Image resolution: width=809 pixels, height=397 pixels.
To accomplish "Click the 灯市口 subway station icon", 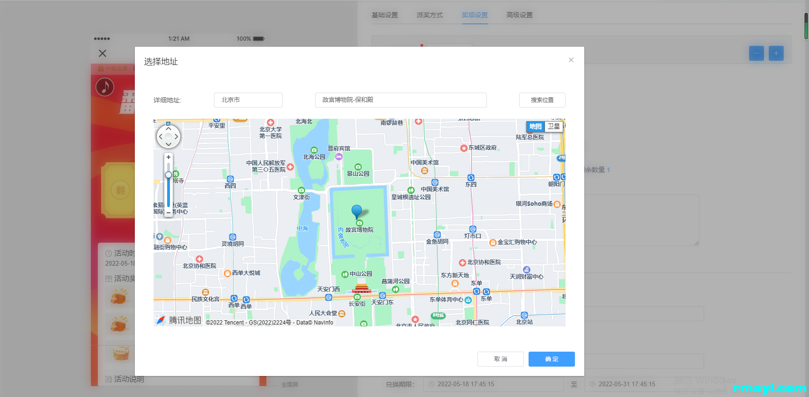I will (x=473, y=229).
